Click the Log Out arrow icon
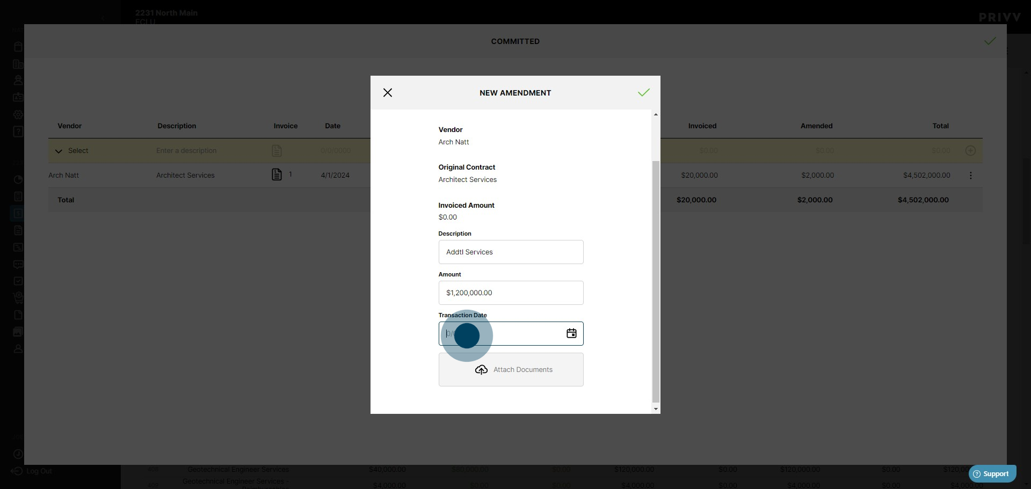 point(17,471)
